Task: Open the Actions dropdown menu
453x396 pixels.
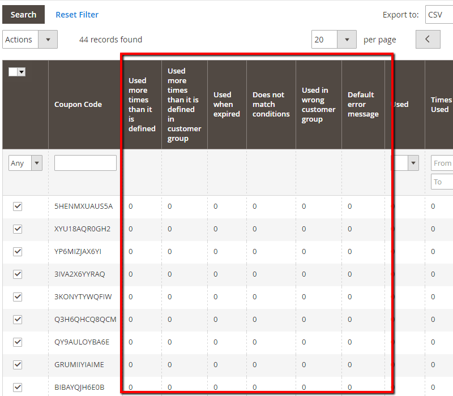Action: pyautogui.click(x=30, y=40)
